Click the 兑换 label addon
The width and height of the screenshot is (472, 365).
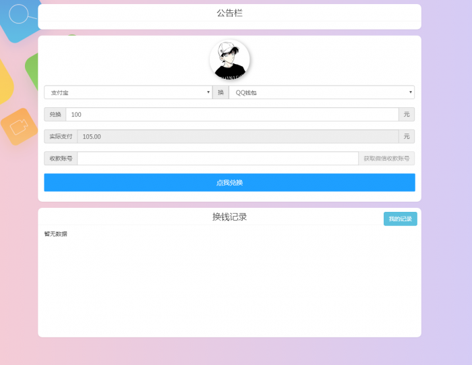coord(55,115)
